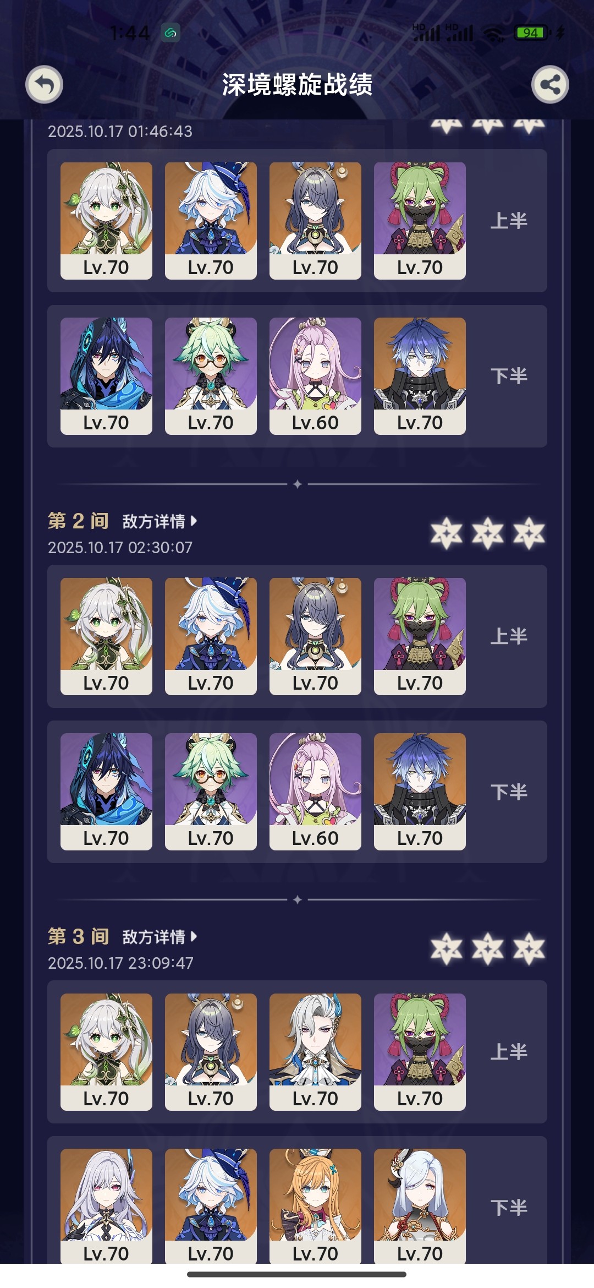Tap first star of Chamber 2 rating
The image size is (594, 1288).
[x=446, y=533]
